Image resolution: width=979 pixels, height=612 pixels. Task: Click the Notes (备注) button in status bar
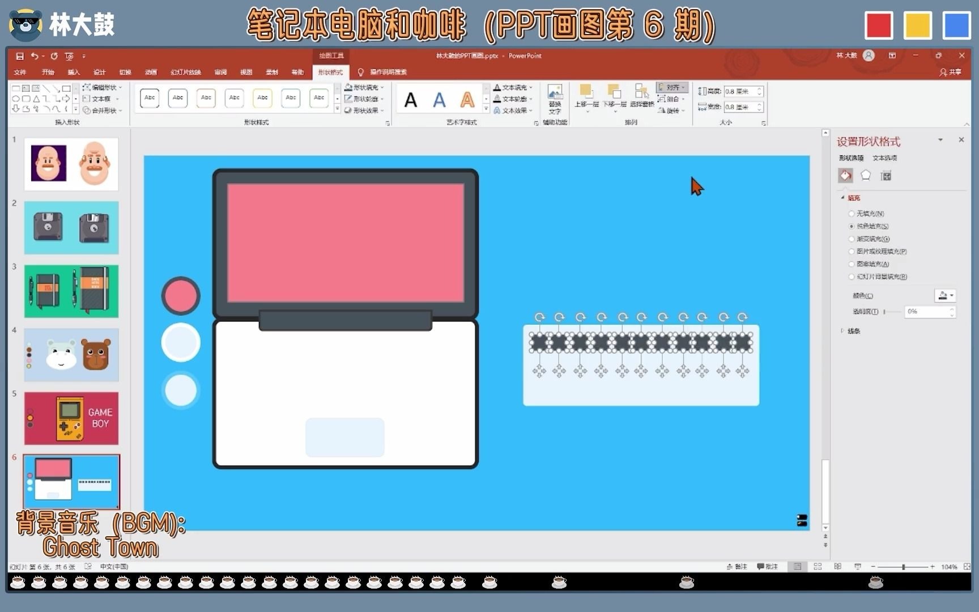(737, 566)
